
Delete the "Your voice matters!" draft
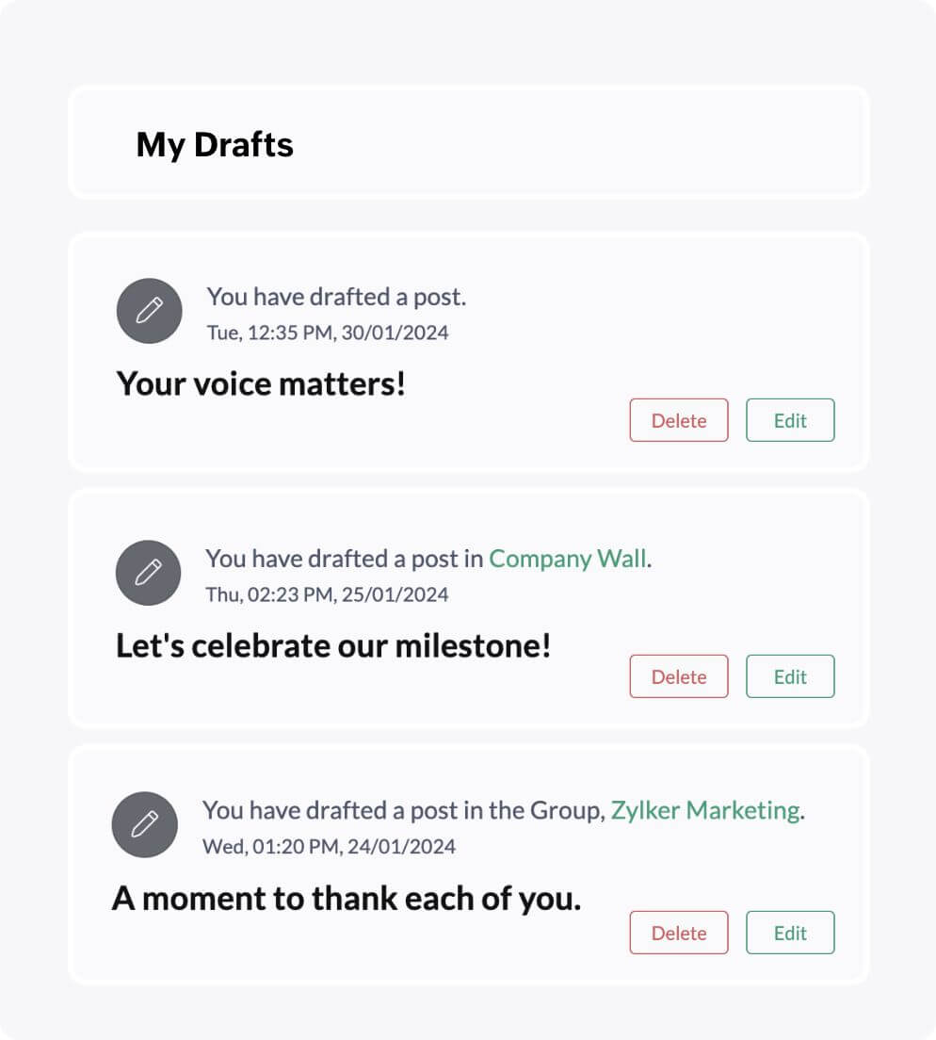coord(678,420)
